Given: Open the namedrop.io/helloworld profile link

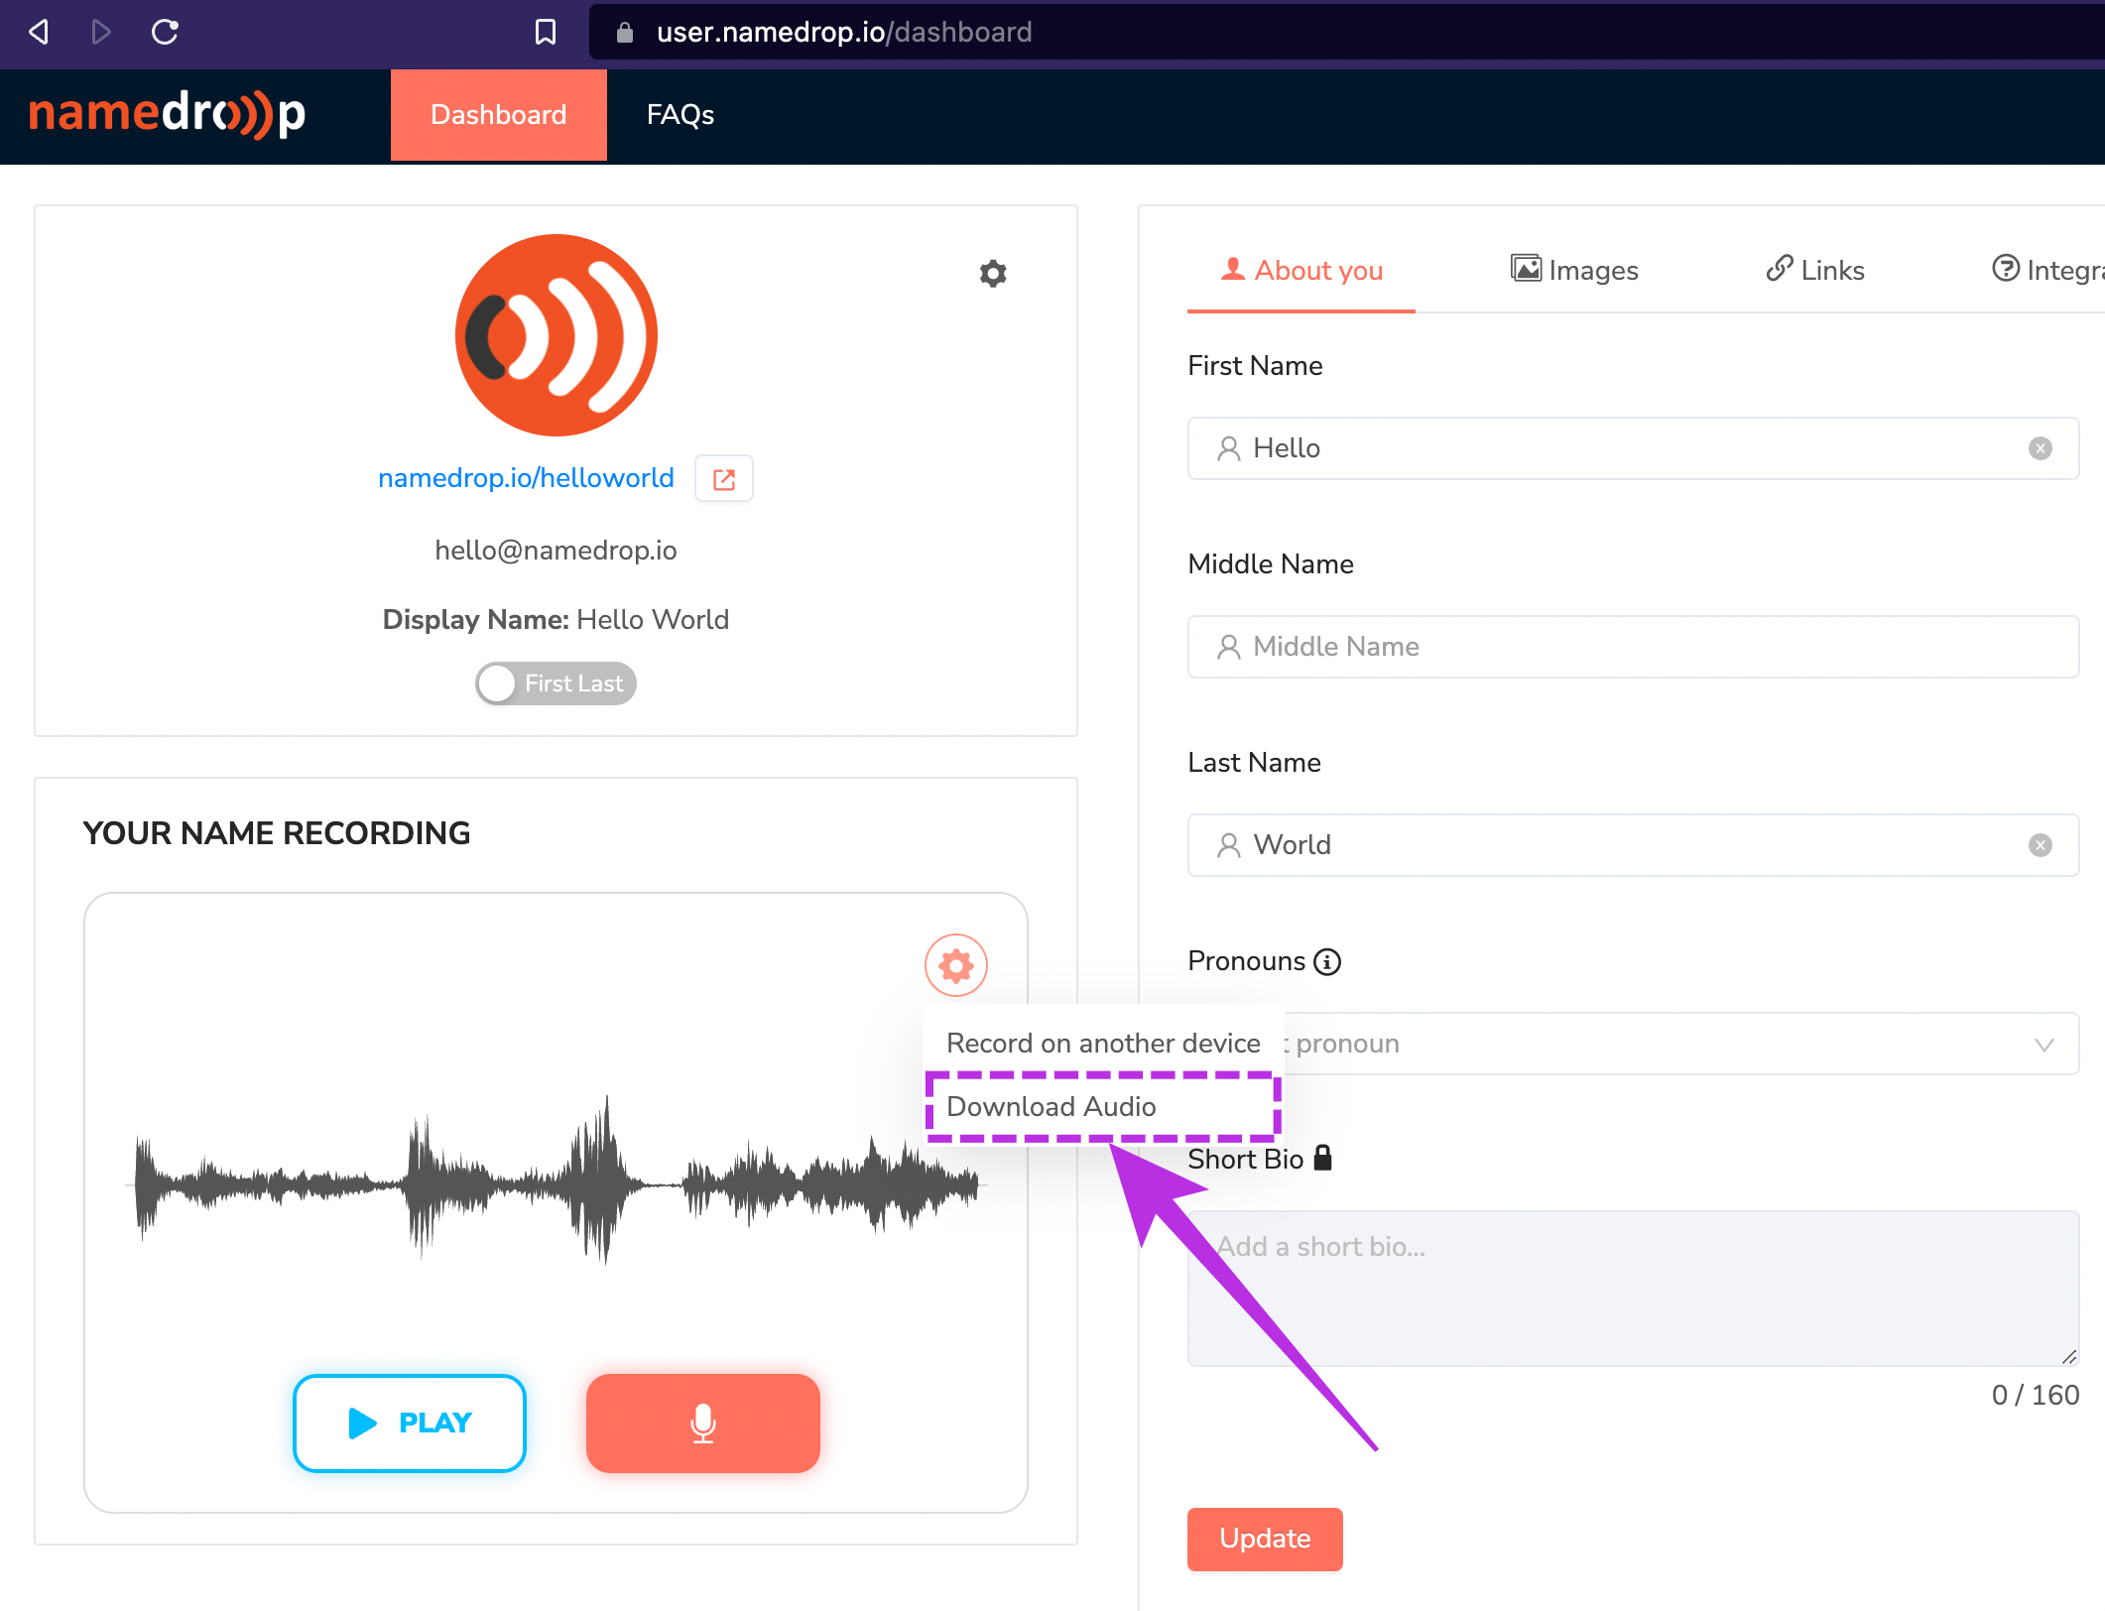Looking at the screenshot, I should click(525, 477).
